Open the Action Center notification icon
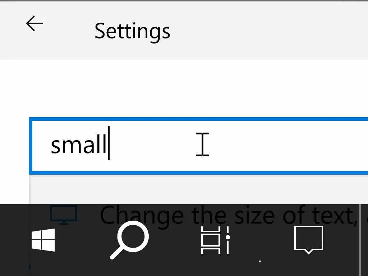This screenshot has width=368, height=276. coord(308,239)
